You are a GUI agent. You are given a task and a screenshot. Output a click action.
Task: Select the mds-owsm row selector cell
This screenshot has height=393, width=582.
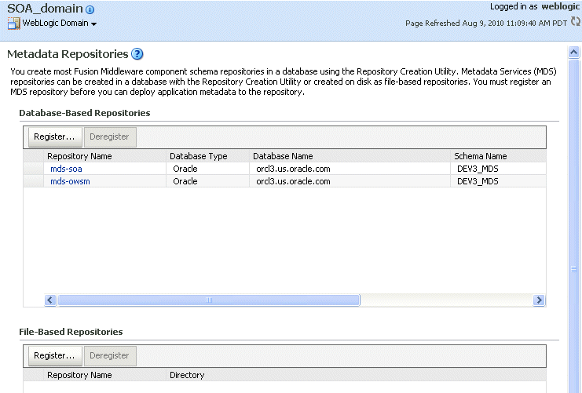click(x=34, y=181)
